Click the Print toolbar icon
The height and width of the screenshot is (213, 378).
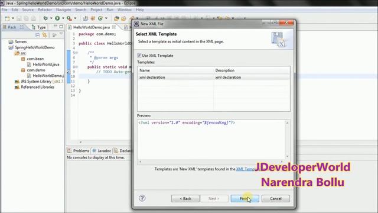34,18
